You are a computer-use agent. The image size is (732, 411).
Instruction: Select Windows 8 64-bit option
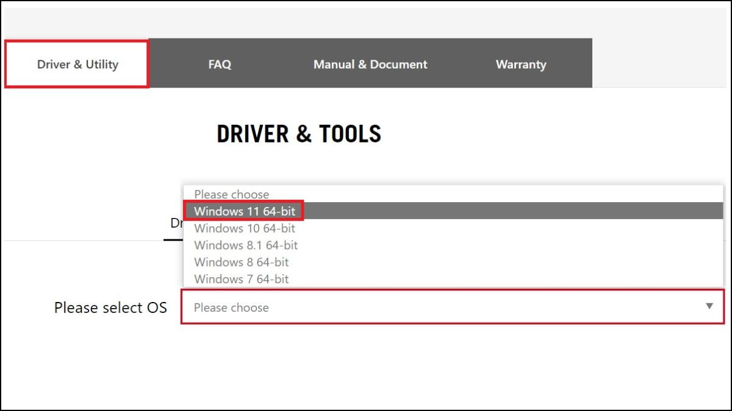(453, 262)
